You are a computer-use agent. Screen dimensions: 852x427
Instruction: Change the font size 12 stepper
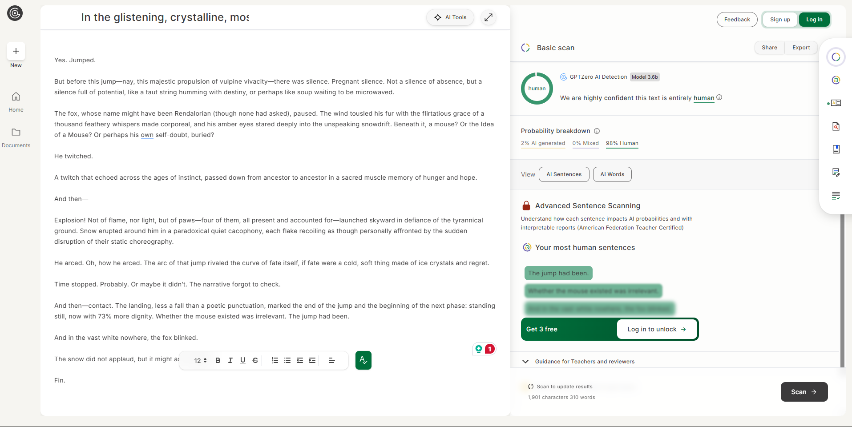[200, 360]
